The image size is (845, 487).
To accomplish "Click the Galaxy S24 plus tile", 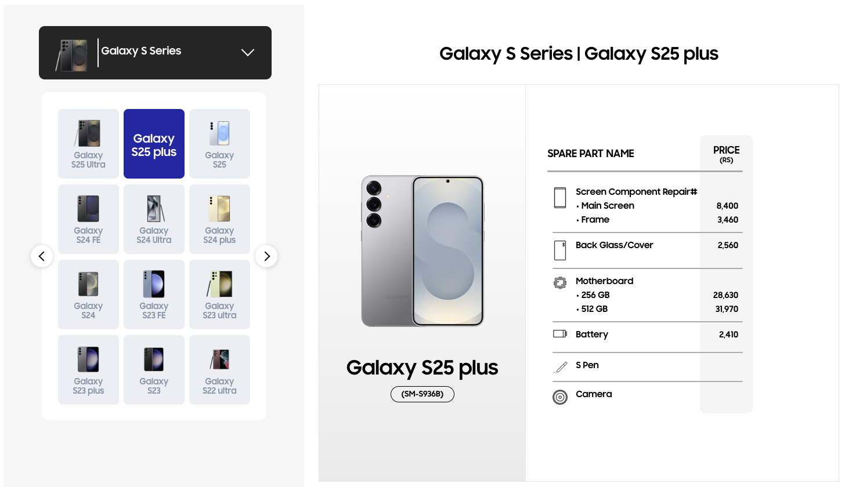I will tap(219, 219).
